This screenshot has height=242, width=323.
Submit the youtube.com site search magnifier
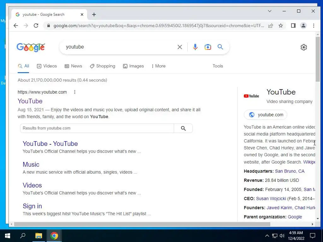click(183, 128)
